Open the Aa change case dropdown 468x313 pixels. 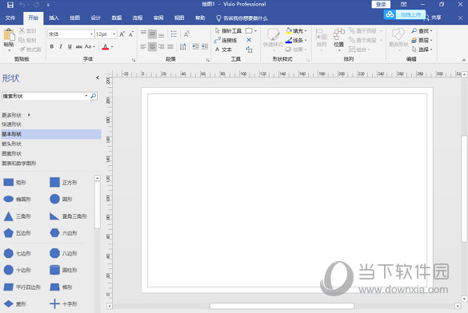[x=90, y=46]
